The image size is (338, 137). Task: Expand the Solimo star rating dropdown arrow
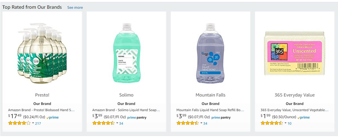117,123
